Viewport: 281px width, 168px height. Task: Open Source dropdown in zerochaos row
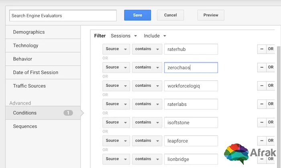click(x=116, y=67)
